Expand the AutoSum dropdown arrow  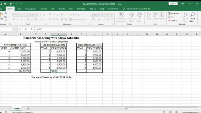point(181,13)
